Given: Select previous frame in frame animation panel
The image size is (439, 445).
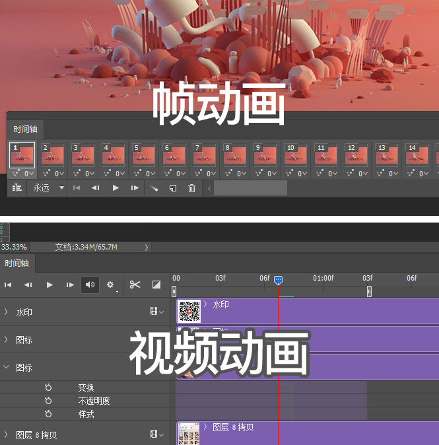Looking at the screenshot, I should 95,188.
